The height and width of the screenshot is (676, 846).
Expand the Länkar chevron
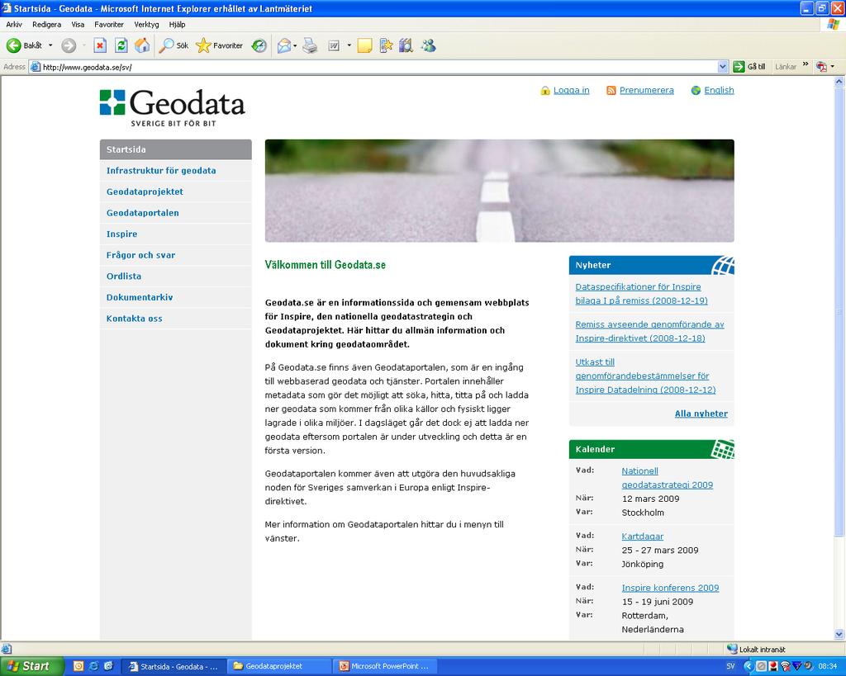point(806,64)
